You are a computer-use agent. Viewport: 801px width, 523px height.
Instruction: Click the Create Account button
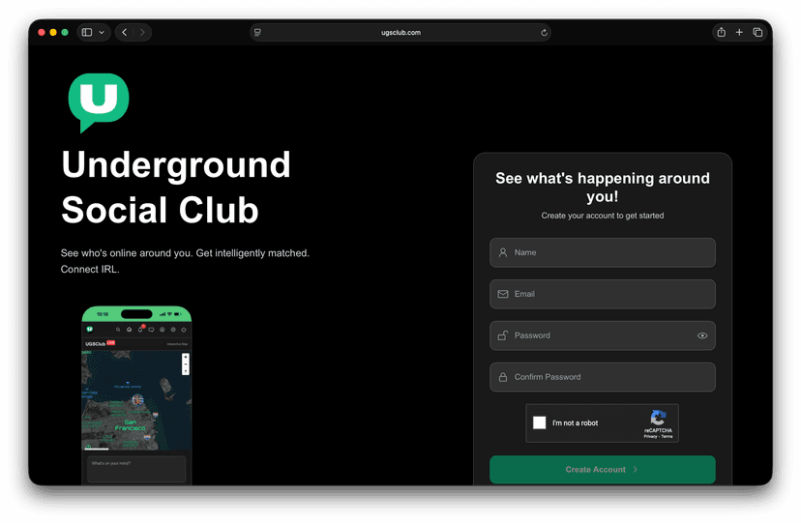[x=603, y=470]
